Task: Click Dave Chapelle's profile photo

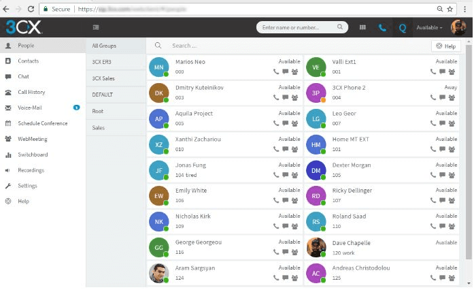Action: 316,248
